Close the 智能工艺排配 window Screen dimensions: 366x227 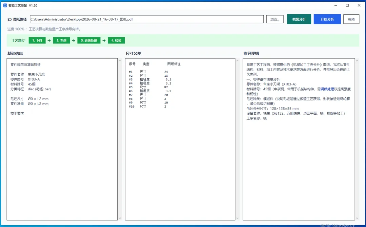tap(359, 5)
